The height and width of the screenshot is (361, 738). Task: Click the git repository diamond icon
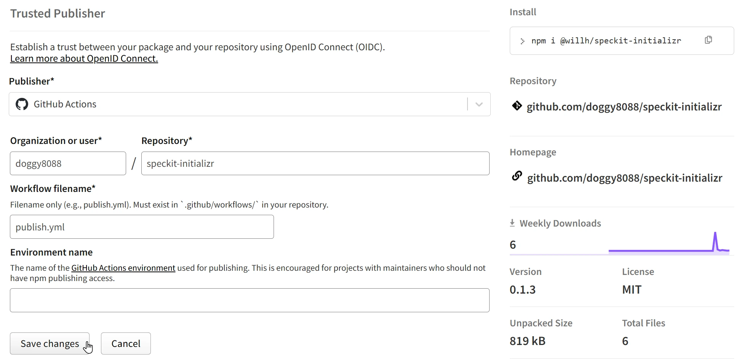[x=517, y=106]
